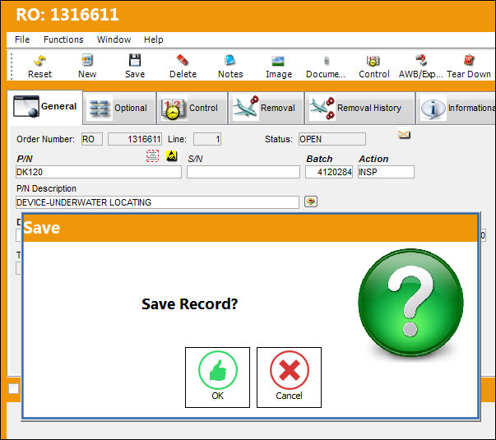Open the Help menu
This screenshot has height=440, width=496.
pos(154,39)
